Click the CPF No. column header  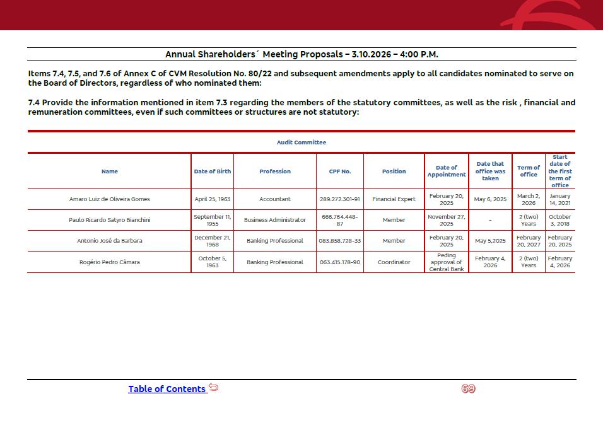click(340, 171)
